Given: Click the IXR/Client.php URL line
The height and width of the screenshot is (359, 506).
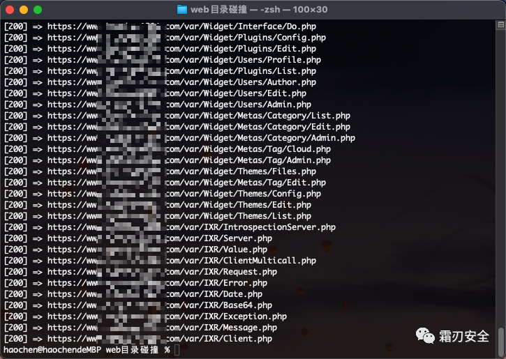Looking at the screenshot, I should click(x=138, y=339).
